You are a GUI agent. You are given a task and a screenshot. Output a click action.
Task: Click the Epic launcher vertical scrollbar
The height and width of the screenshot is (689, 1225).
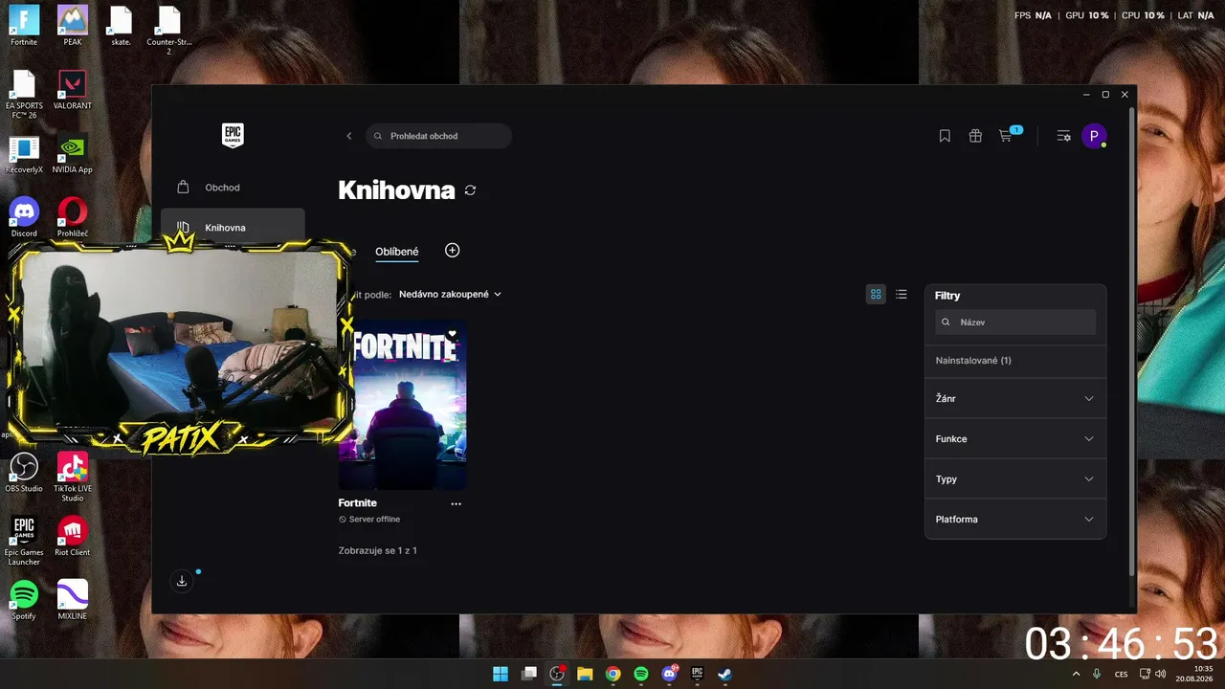pyautogui.click(x=1133, y=340)
